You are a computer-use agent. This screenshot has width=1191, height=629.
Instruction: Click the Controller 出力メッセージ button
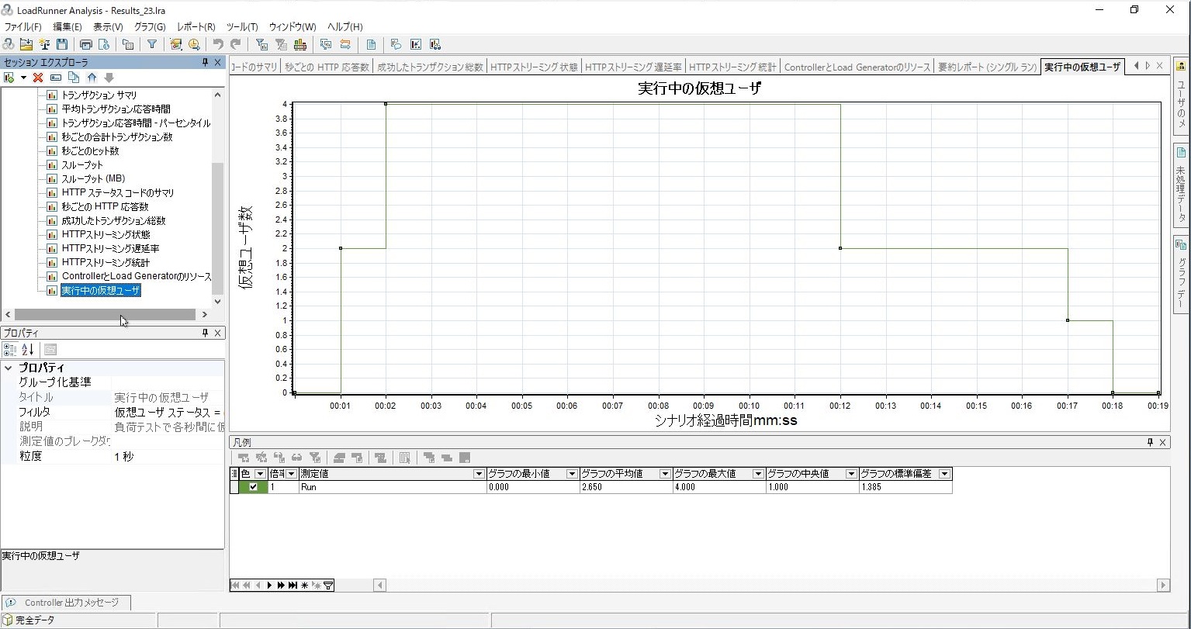[66, 602]
